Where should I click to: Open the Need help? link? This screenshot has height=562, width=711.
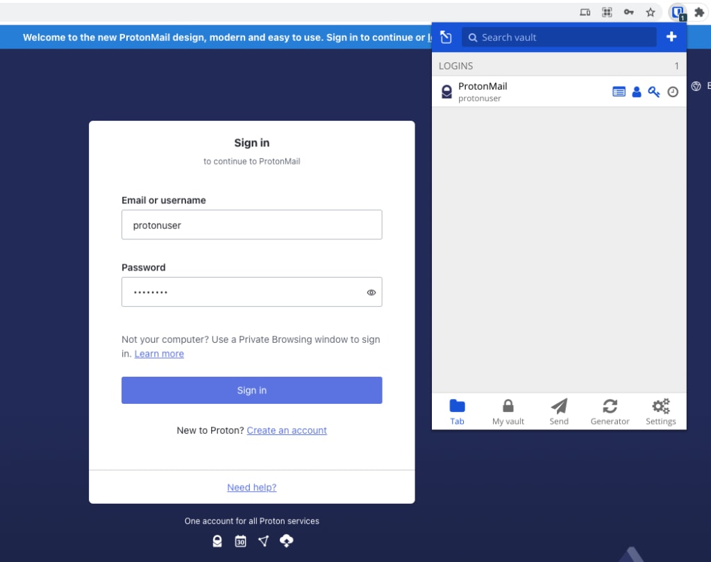point(251,488)
